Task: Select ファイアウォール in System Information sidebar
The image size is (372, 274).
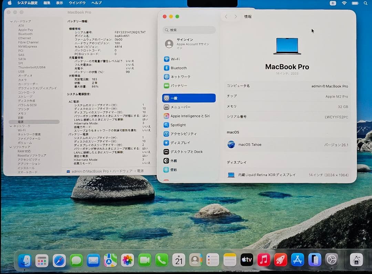Action: (29, 138)
